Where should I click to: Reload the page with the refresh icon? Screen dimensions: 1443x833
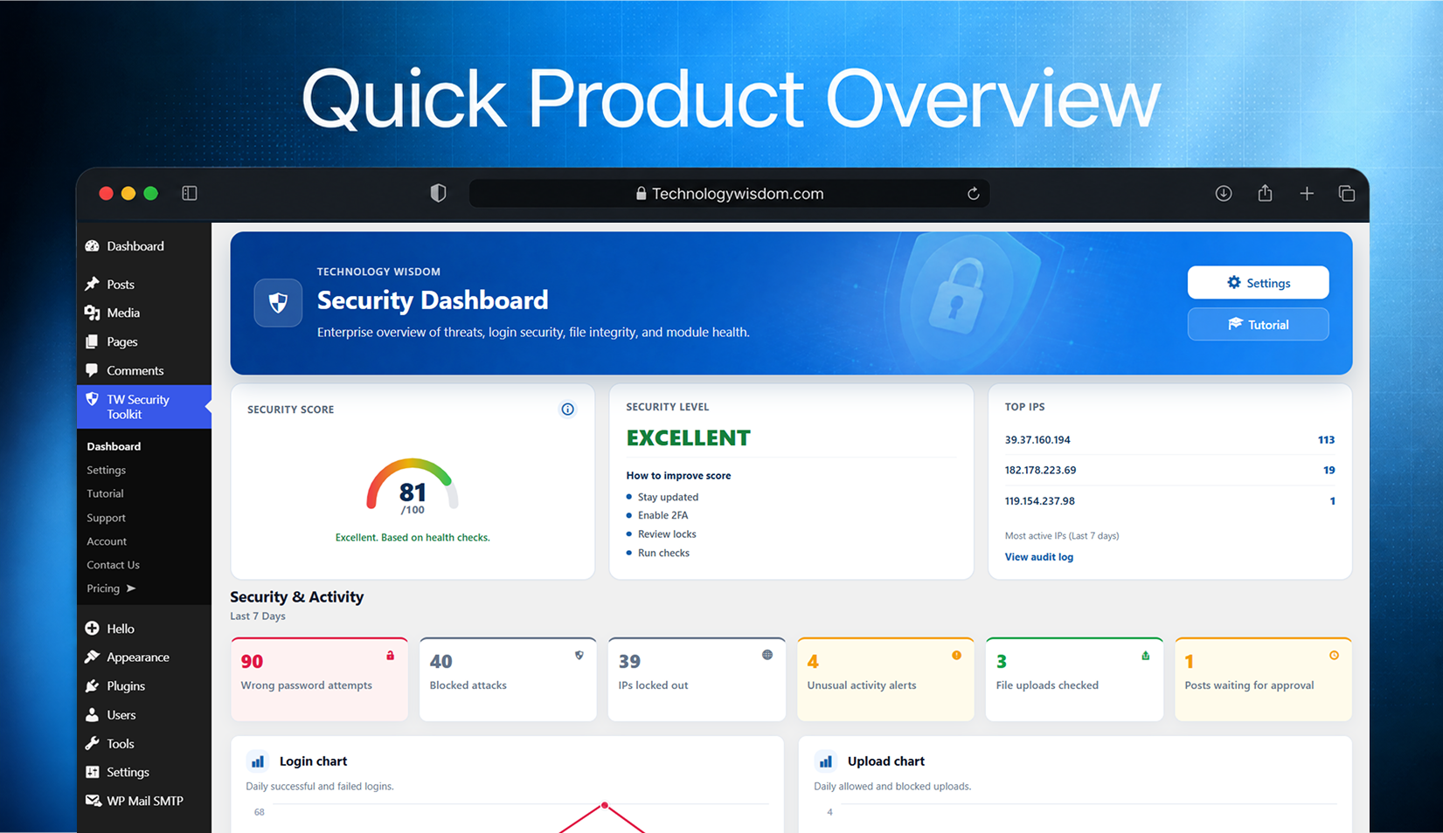coord(973,194)
